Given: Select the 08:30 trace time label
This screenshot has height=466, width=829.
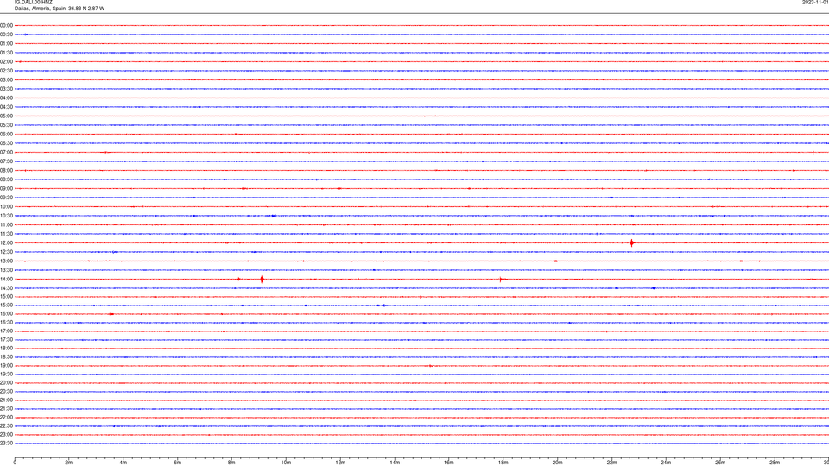Looking at the screenshot, I should [x=6, y=179].
